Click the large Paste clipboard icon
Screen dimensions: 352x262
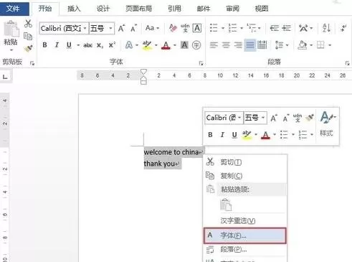coord(11,29)
